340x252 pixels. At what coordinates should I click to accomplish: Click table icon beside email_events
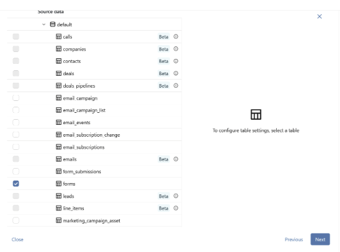[x=59, y=122]
